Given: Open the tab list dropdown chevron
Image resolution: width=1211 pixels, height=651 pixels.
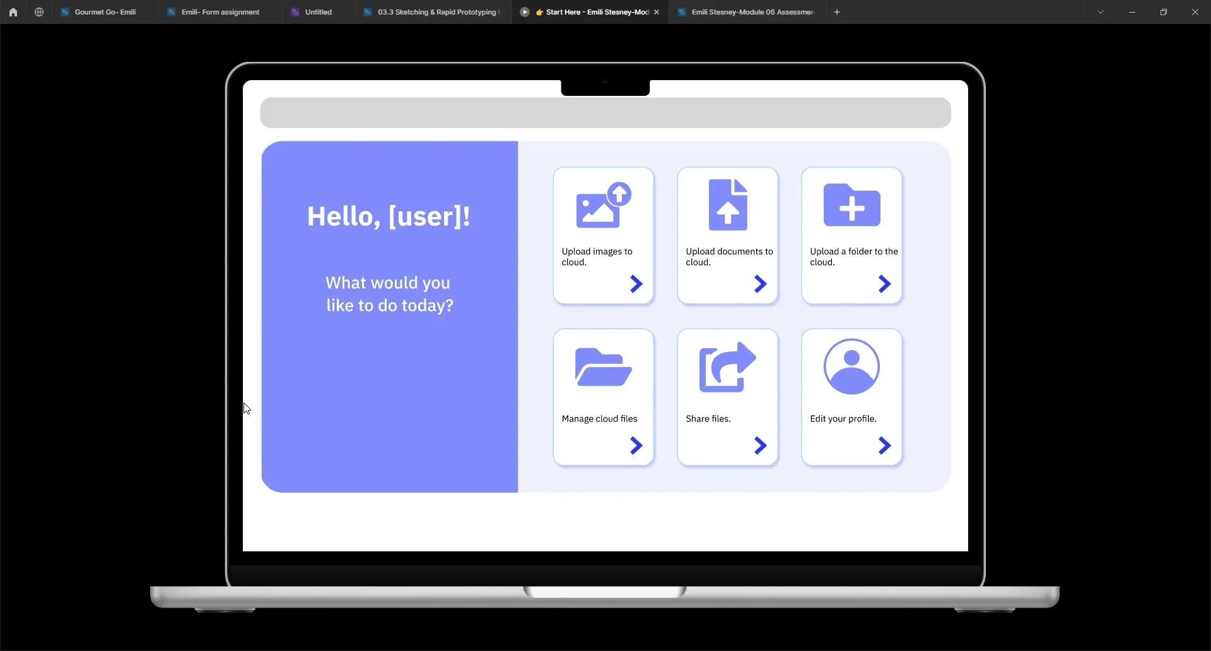Looking at the screenshot, I should click(1101, 11).
